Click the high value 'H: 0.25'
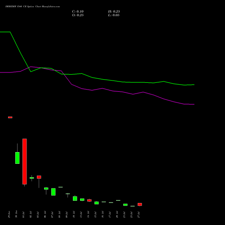This screenshot has width=225, height=225. point(114,12)
